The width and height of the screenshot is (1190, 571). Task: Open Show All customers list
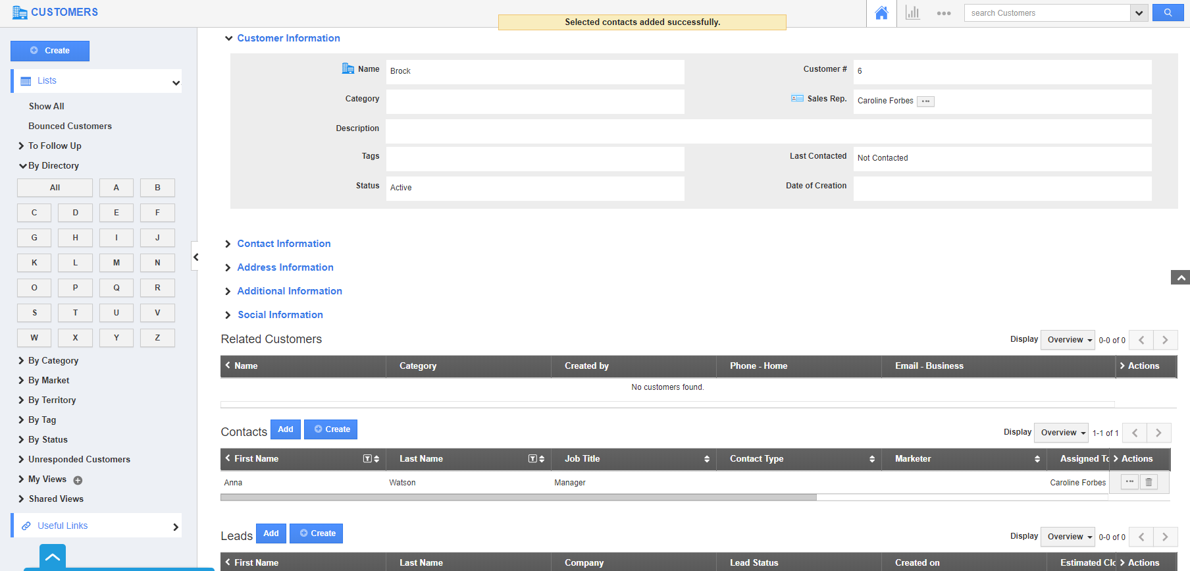[x=46, y=106]
